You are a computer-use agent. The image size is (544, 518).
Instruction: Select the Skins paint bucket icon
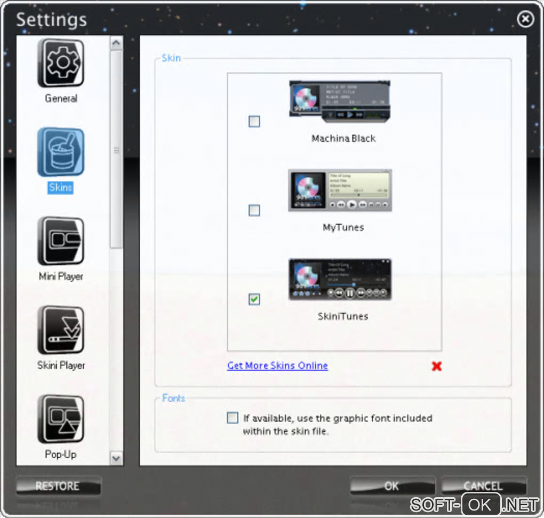[61, 152]
